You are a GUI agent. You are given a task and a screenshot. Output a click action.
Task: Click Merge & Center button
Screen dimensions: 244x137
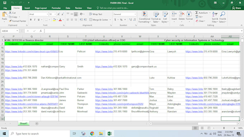point(99,20)
